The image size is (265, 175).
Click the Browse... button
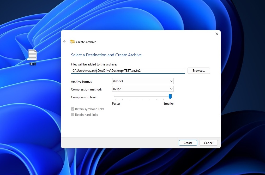198,71
